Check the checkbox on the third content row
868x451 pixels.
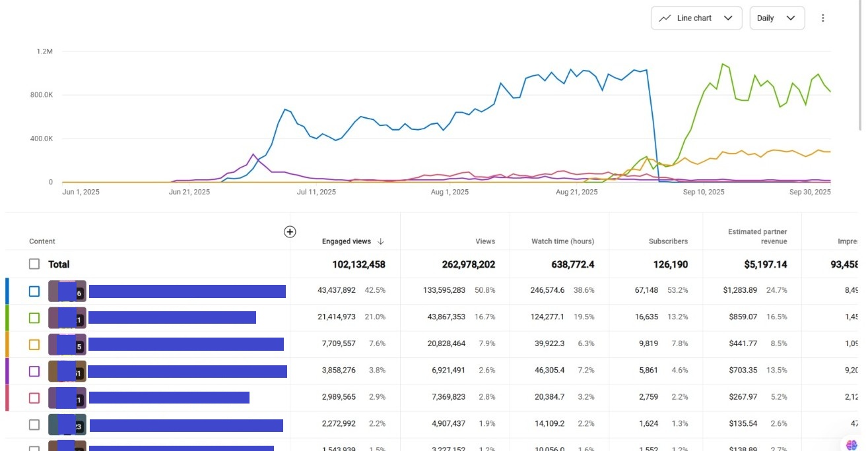coord(34,344)
